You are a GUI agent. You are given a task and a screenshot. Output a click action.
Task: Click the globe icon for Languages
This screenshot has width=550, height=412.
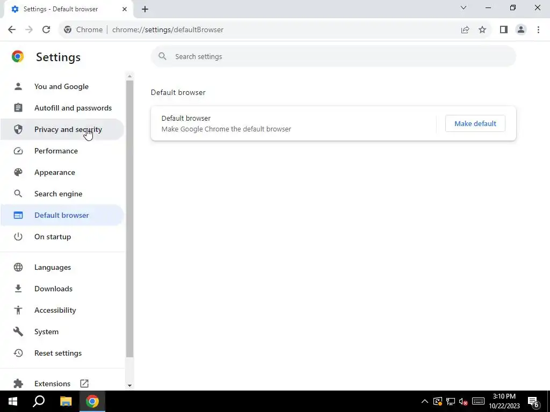(x=18, y=267)
